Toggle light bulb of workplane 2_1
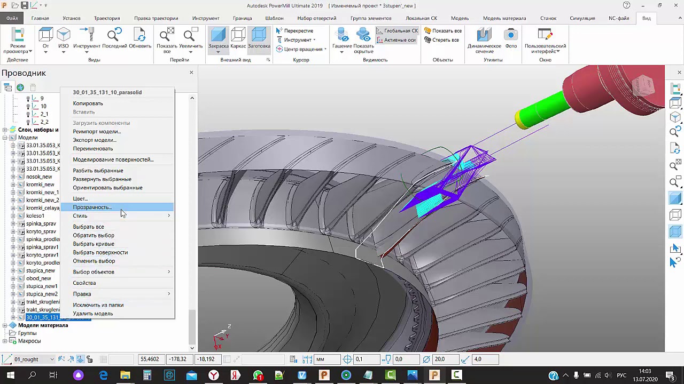This screenshot has width=684, height=384. 28,114
